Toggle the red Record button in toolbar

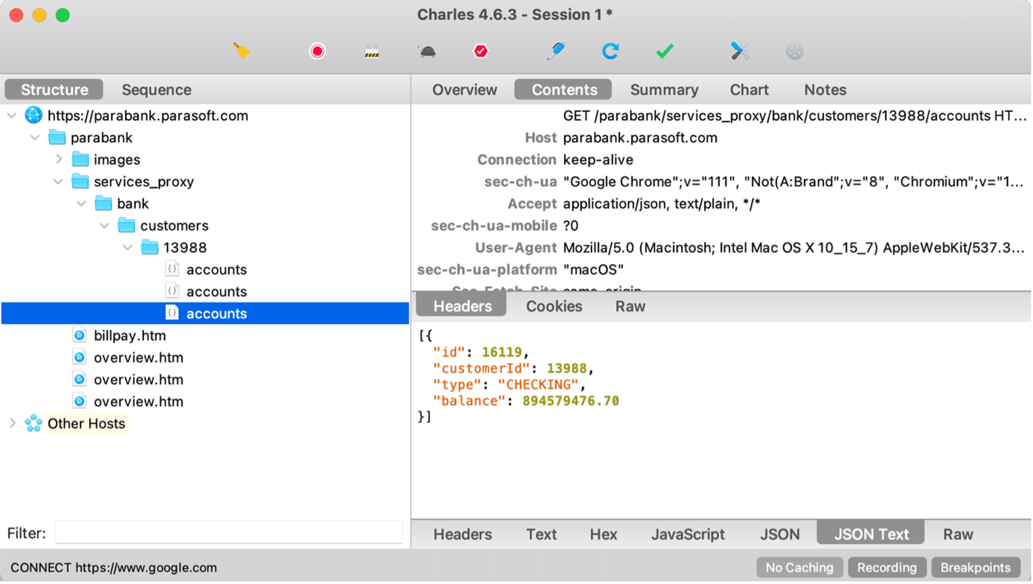click(318, 51)
